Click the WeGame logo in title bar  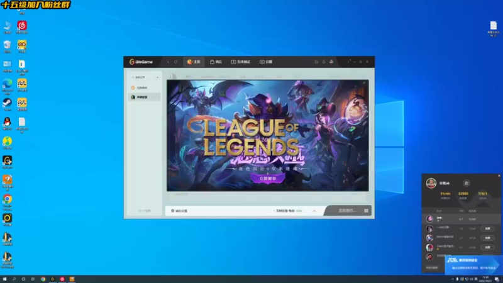tap(141, 62)
